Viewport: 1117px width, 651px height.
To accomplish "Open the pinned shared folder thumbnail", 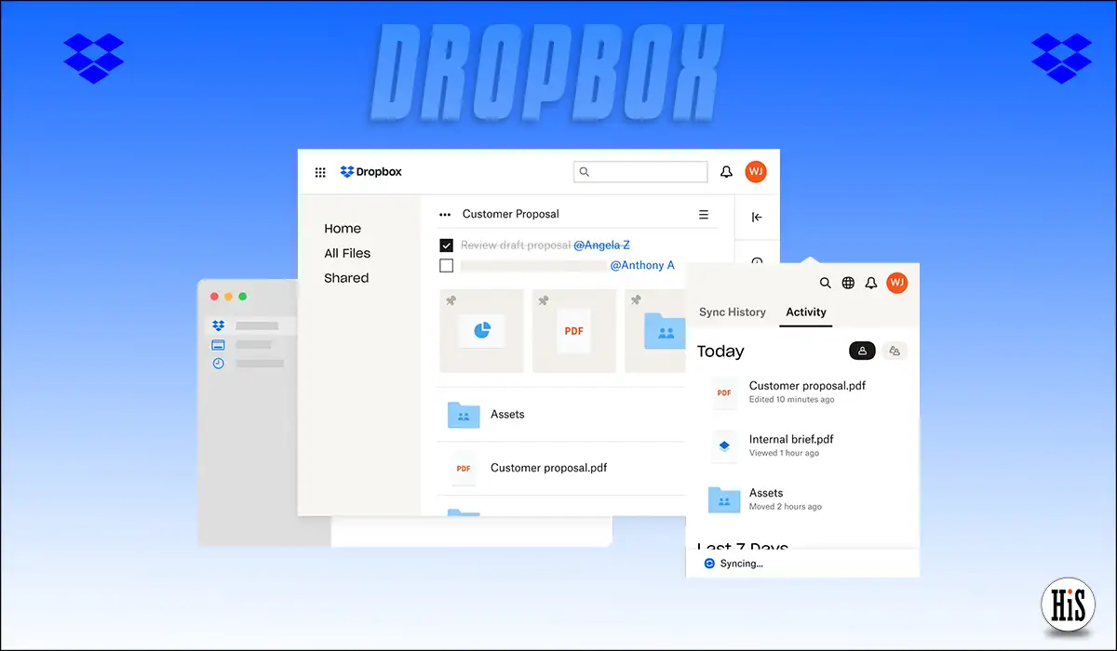I will coord(655,331).
